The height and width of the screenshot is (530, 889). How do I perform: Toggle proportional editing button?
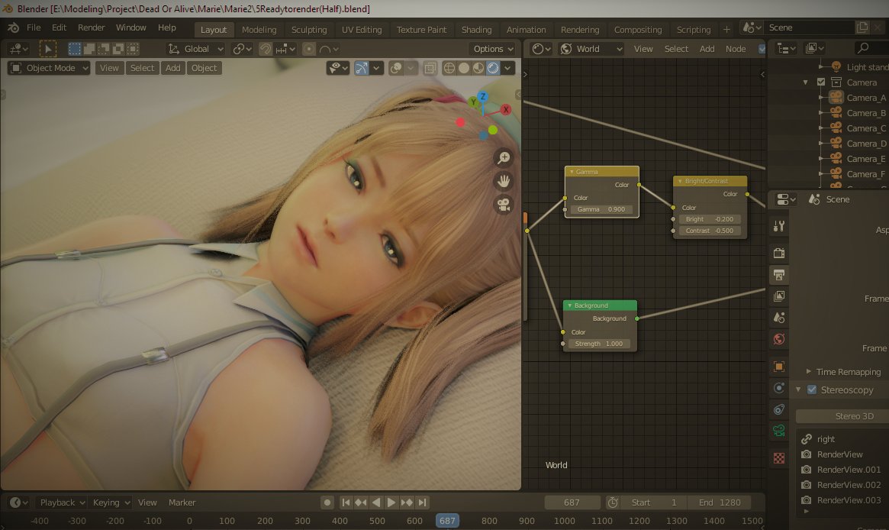click(x=308, y=49)
